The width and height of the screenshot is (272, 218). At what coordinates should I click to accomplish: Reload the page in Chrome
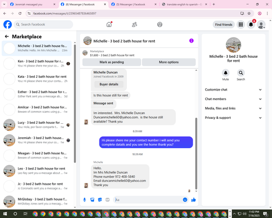[20, 13]
